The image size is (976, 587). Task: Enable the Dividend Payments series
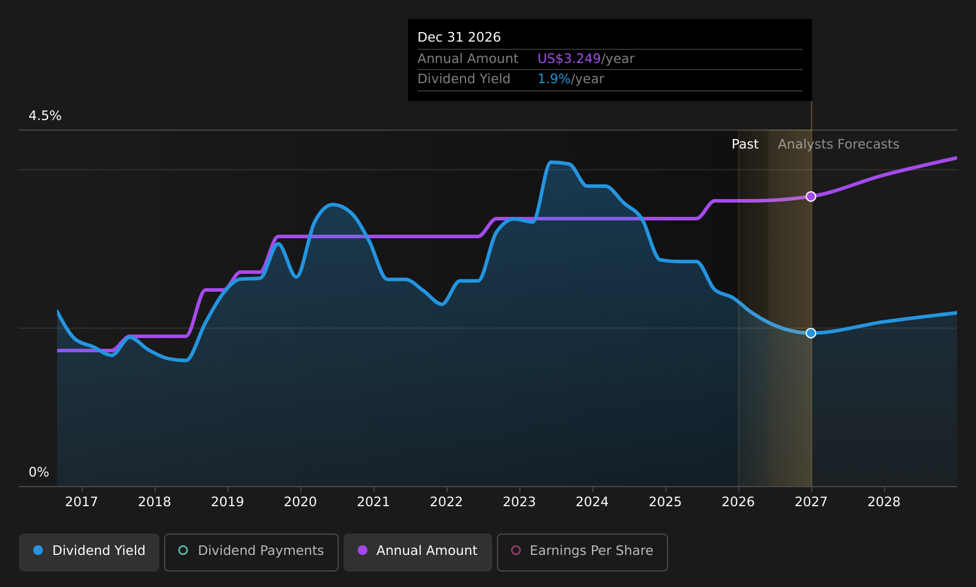click(251, 552)
